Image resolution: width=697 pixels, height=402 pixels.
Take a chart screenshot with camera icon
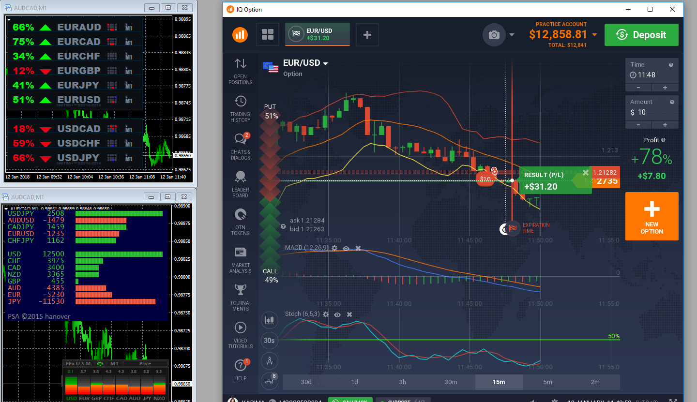494,35
